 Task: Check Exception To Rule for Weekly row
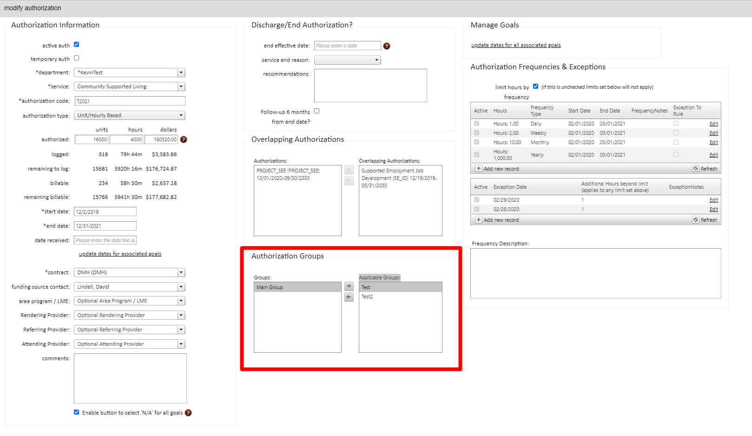(x=676, y=133)
